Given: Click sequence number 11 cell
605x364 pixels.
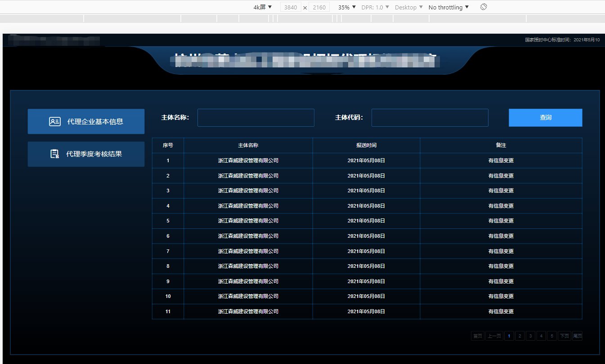Looking at the screenshot, I should click(x=168, y=311).
